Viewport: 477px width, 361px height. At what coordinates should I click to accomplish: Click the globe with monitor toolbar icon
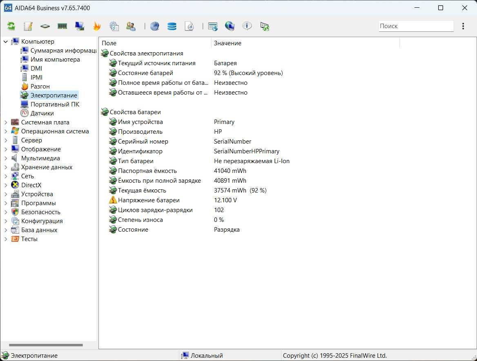(x=230, y=26)
